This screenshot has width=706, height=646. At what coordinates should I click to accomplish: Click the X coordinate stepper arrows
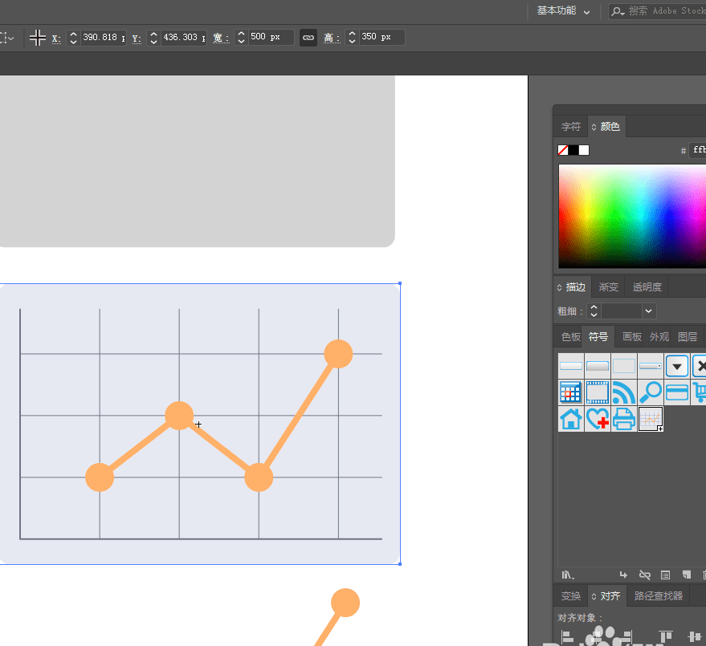(73, 38)
